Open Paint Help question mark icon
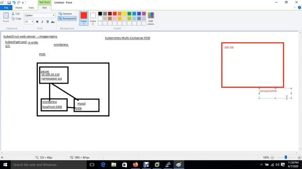This screenshot has height=169, width=302. coord(300,8)
